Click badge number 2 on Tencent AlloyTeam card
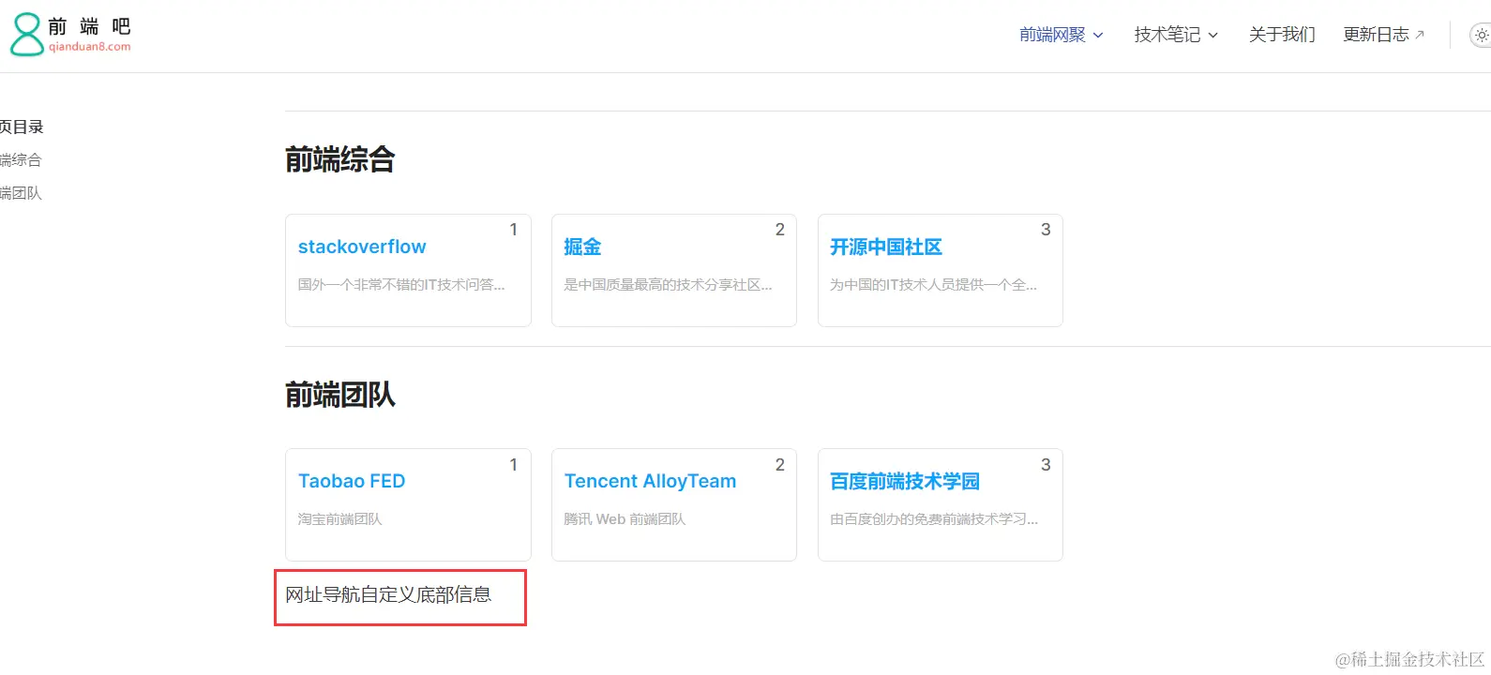The width and height of the screenshot is (1491, 675). (x=779, y=465)
